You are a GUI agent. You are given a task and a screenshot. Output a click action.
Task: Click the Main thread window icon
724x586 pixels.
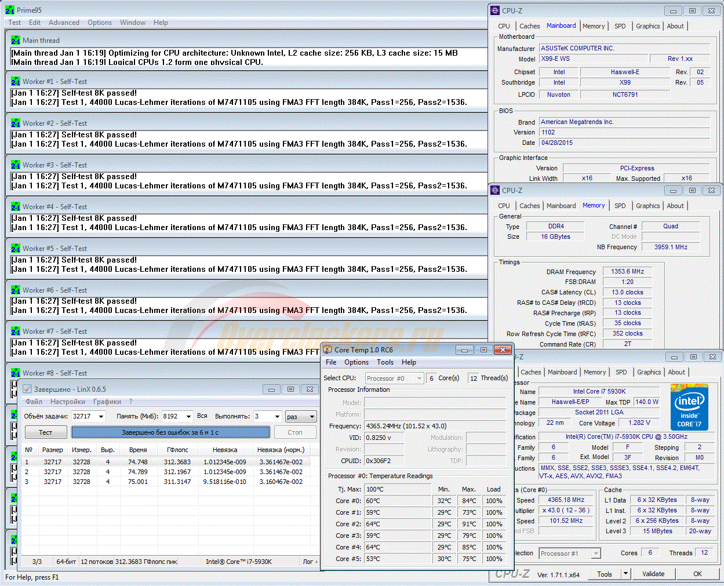tap(16, 41)
